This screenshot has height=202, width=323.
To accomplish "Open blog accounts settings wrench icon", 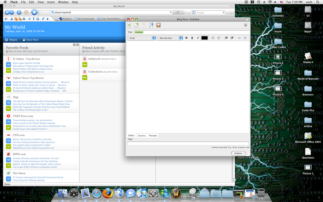I will point(151,25).
